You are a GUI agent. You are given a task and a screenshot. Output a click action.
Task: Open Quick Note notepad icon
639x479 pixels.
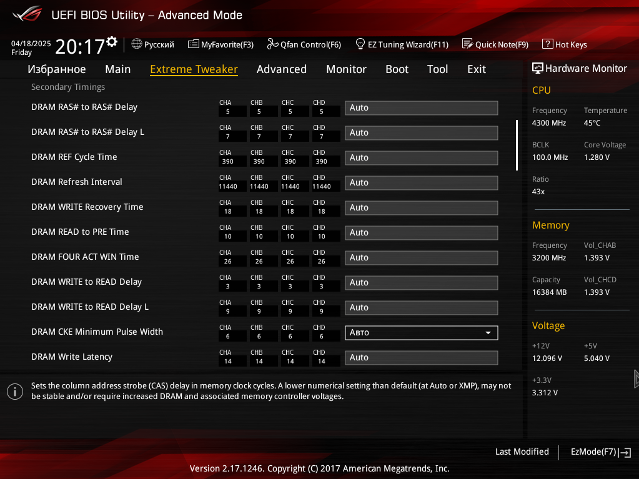(x=467, y=44)
